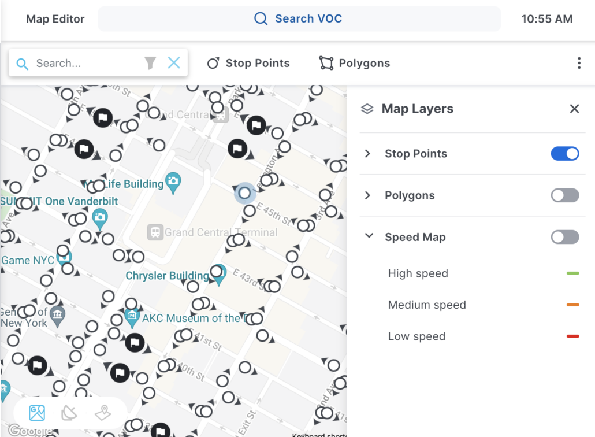Click the One Vanderbilt camera marker
This screenshot has height=437, width=595.
(x=100, y=220)
